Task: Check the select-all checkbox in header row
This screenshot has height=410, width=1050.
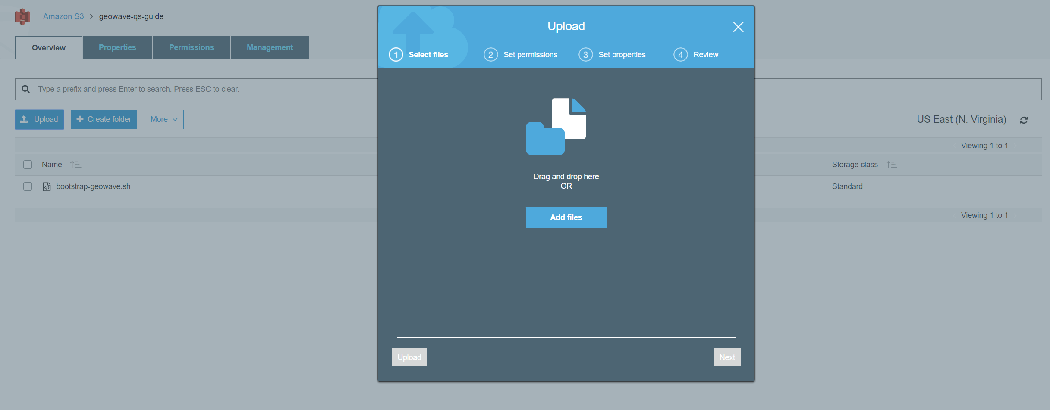Action: [28, 164]
